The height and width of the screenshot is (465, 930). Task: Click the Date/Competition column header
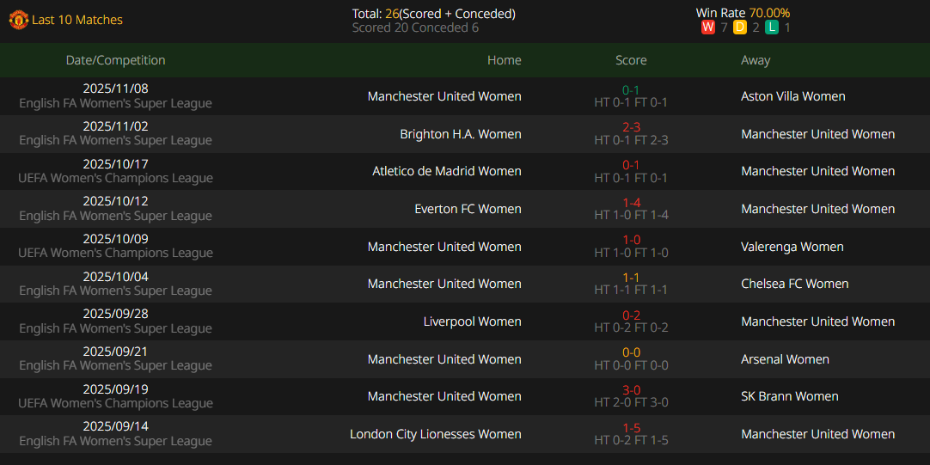pos(115,60)
